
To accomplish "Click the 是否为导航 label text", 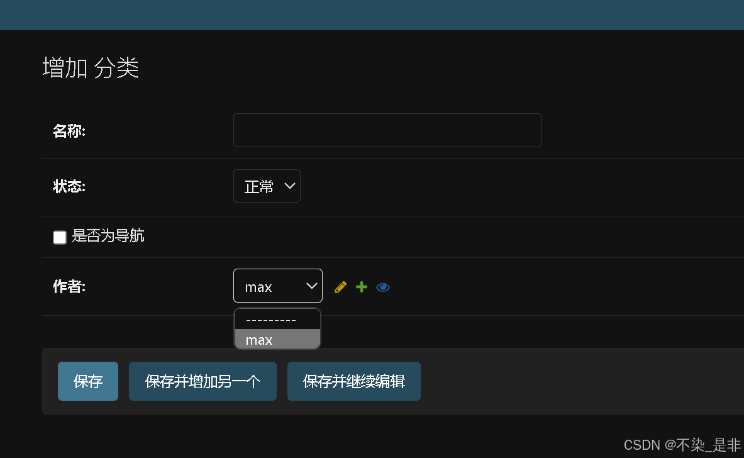I will 108,236.
